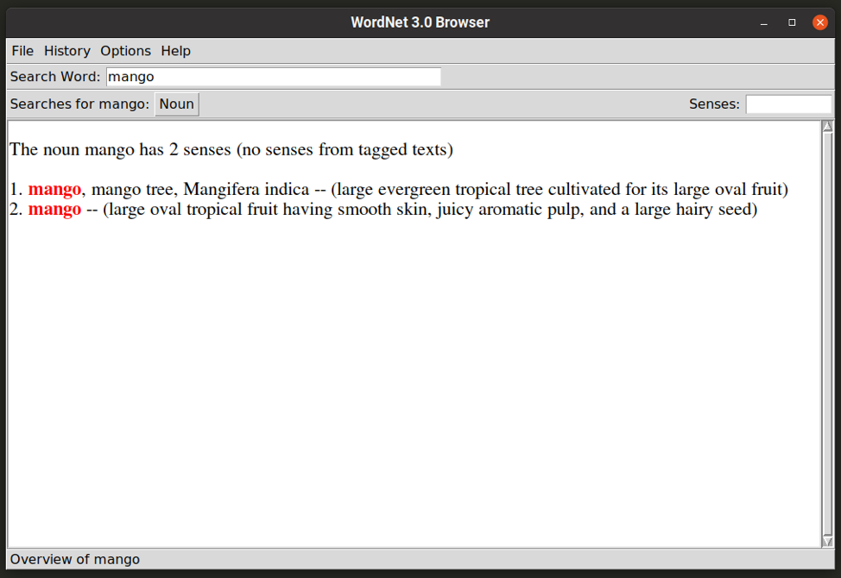
Task: Click the scrollbar up arrow
Action: point(827,127)
